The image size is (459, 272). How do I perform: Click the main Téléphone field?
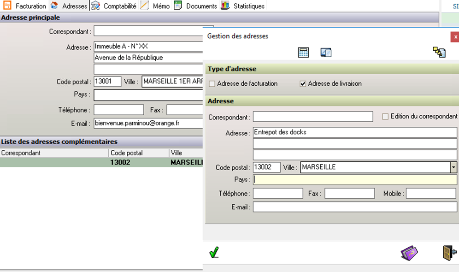click(118, 110)
